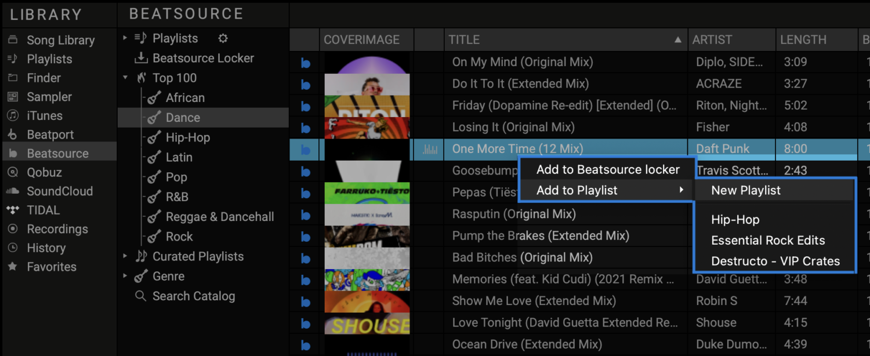This screenshot has width=870, height=356.
Task: Expand the Genre section
Action: tap(125, 276)
